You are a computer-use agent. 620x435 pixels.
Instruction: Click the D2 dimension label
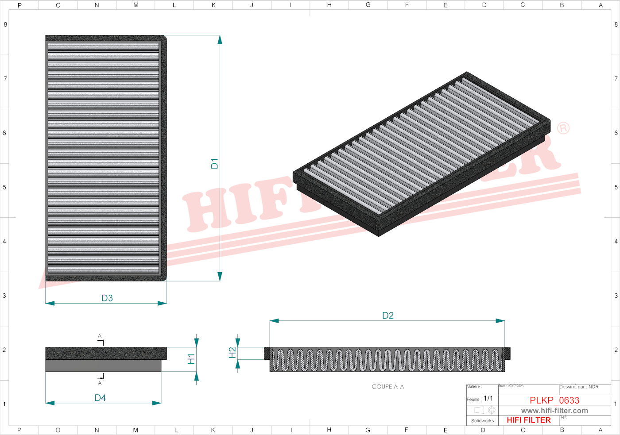(x=387, y=316)
